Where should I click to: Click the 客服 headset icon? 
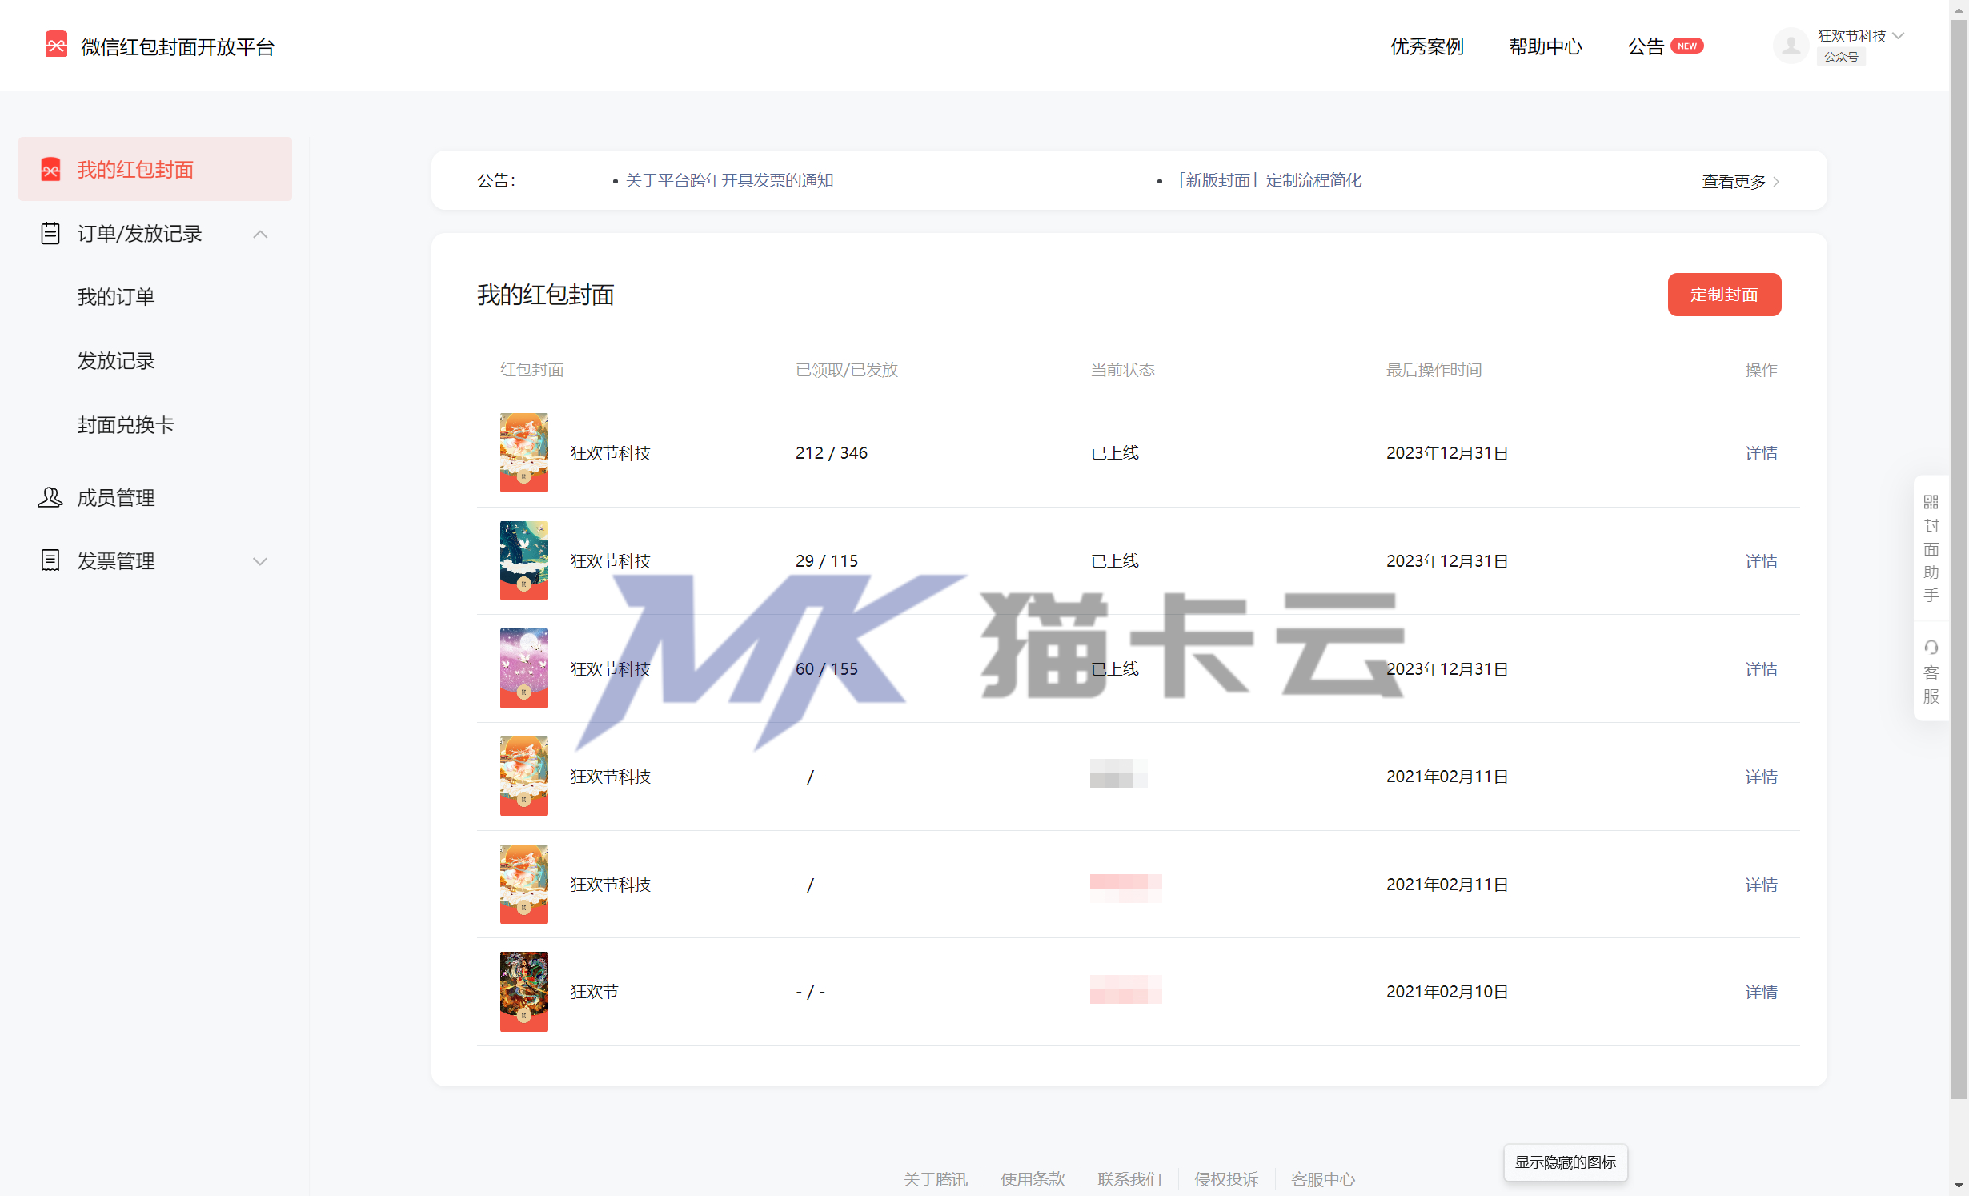pos(1931,647)
